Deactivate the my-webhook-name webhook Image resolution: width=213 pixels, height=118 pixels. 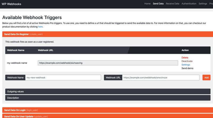[x=187, y=61]
